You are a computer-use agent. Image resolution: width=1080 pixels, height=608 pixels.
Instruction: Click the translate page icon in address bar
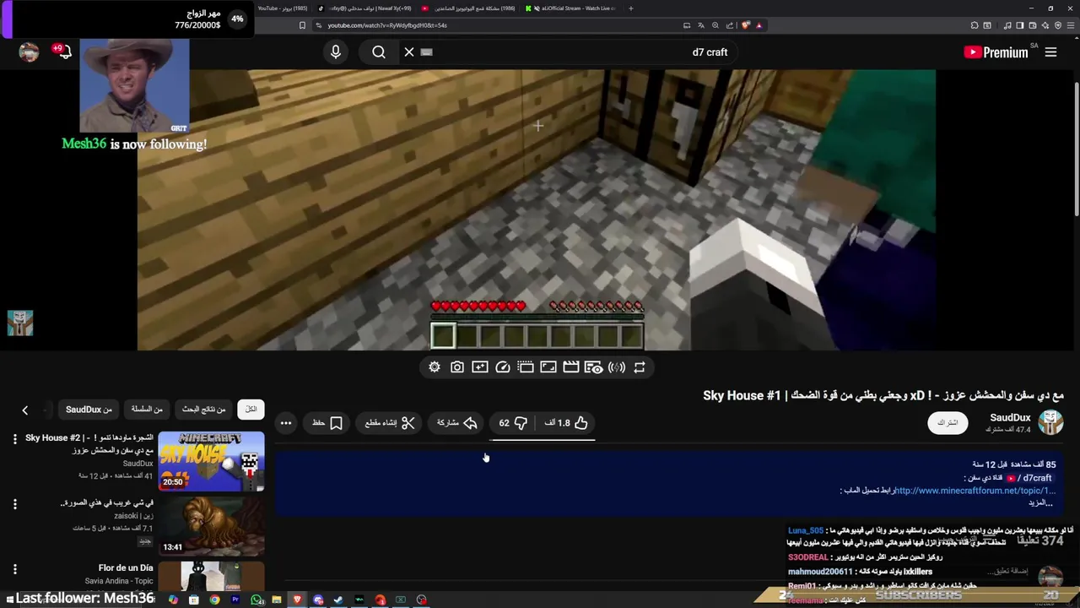pyautogui.click(x=700, y=25)
